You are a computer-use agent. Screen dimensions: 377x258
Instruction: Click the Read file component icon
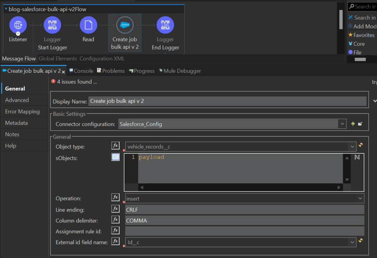[88, 25]
